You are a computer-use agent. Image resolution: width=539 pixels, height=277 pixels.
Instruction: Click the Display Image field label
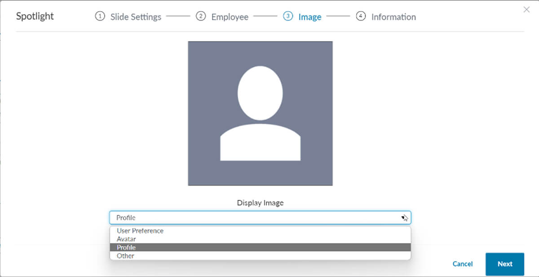[x=260, y=203]
